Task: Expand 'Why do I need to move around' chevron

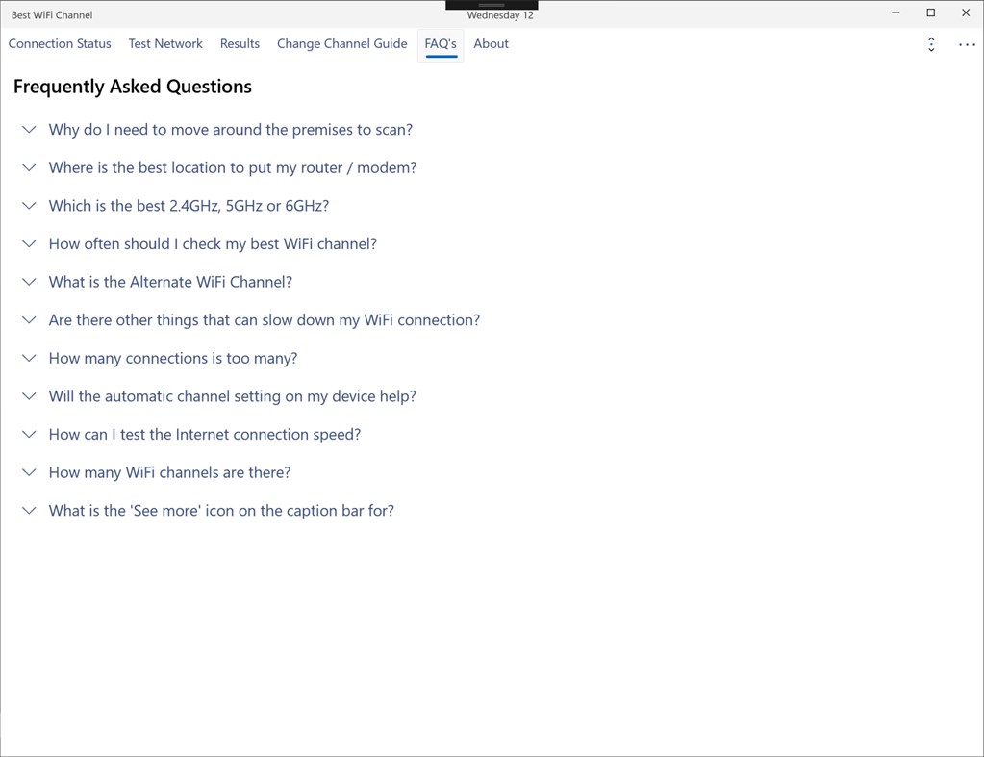Action: click(29, 130)
